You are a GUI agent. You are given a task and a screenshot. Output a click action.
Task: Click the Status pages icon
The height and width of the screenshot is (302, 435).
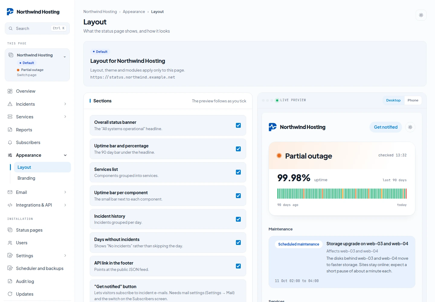[x=10, y=230]
